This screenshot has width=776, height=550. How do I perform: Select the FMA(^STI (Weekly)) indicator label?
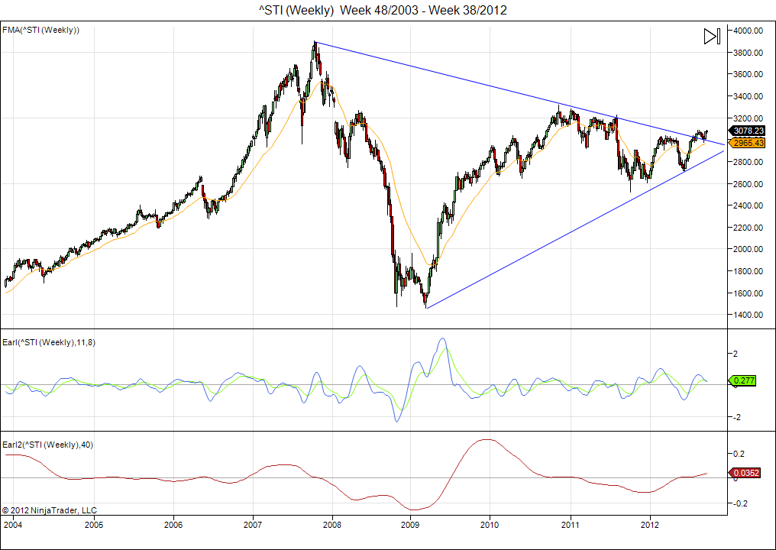pos(41,30)
